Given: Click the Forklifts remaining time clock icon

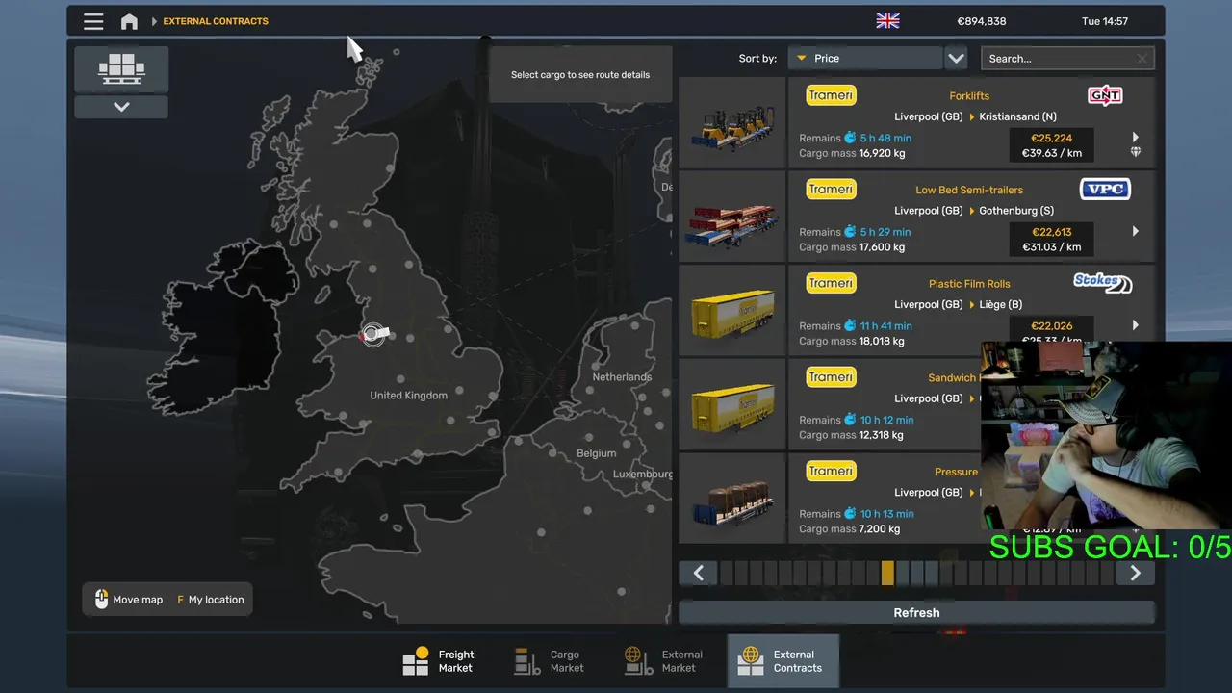Looking at the screenshot, I should click(x=850, y=138).
